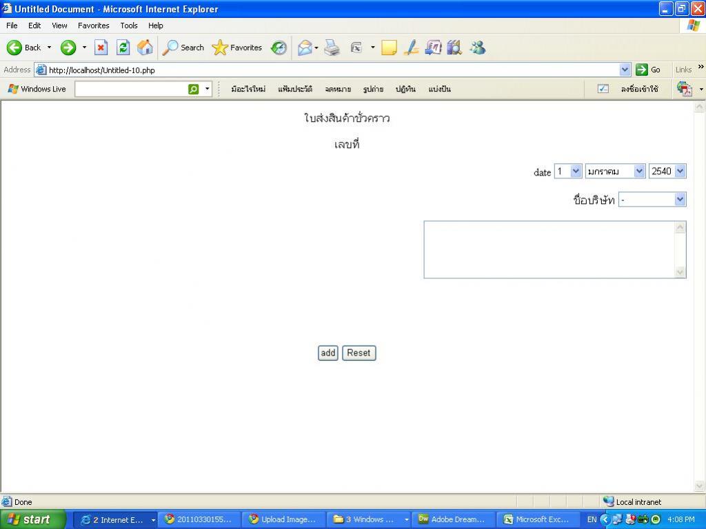The width and height of the screenshot is (706, 529).
Task: Open the Windows Live search options arrow
Action: pyautogui.click(x=207, y=89)
